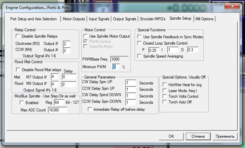The image size is (245, 148).
Task: Click the CW Delay Spin UP field
Action: pos(131,83)
